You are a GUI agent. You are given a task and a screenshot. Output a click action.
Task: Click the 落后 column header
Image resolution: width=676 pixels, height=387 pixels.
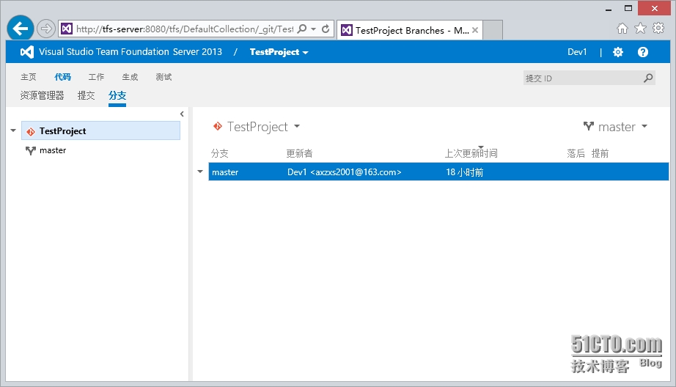pyautogui.click(x=576, y=153)
